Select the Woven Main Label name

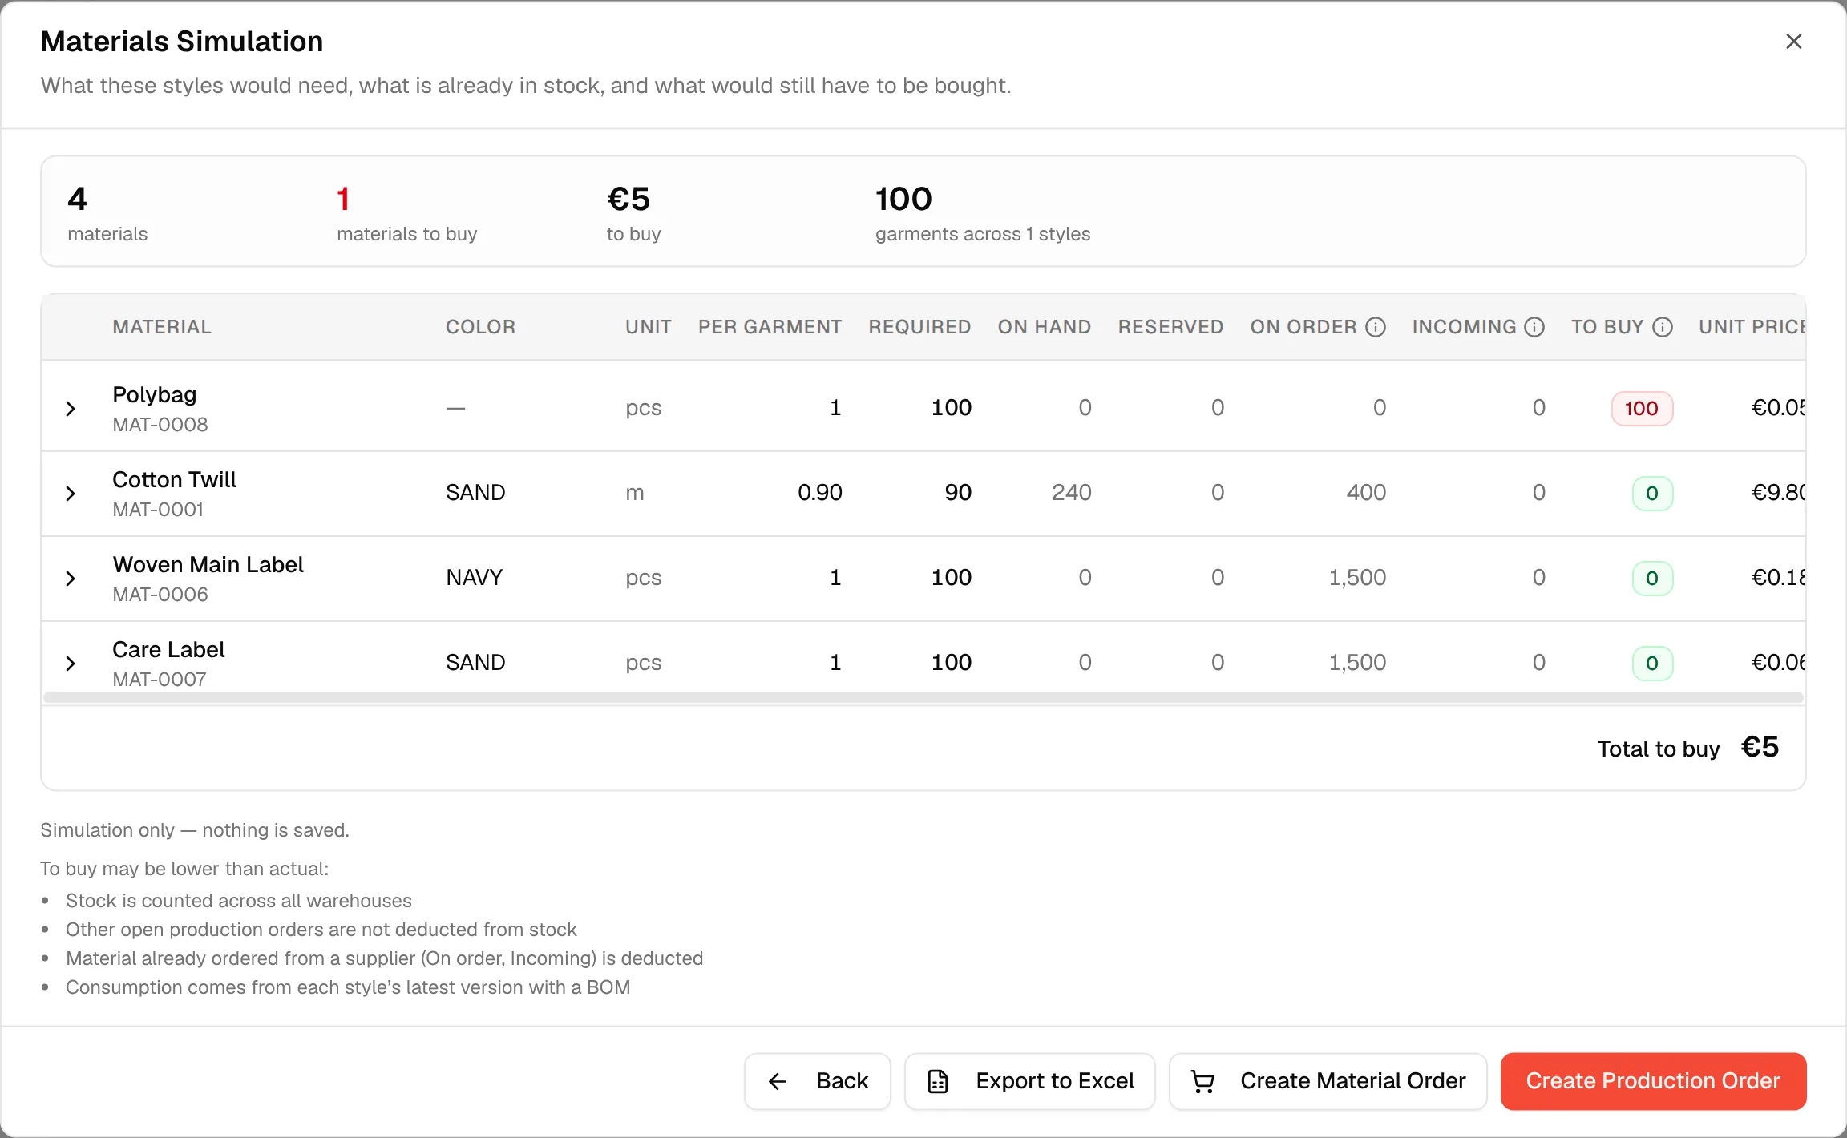[x=208, y=565]
